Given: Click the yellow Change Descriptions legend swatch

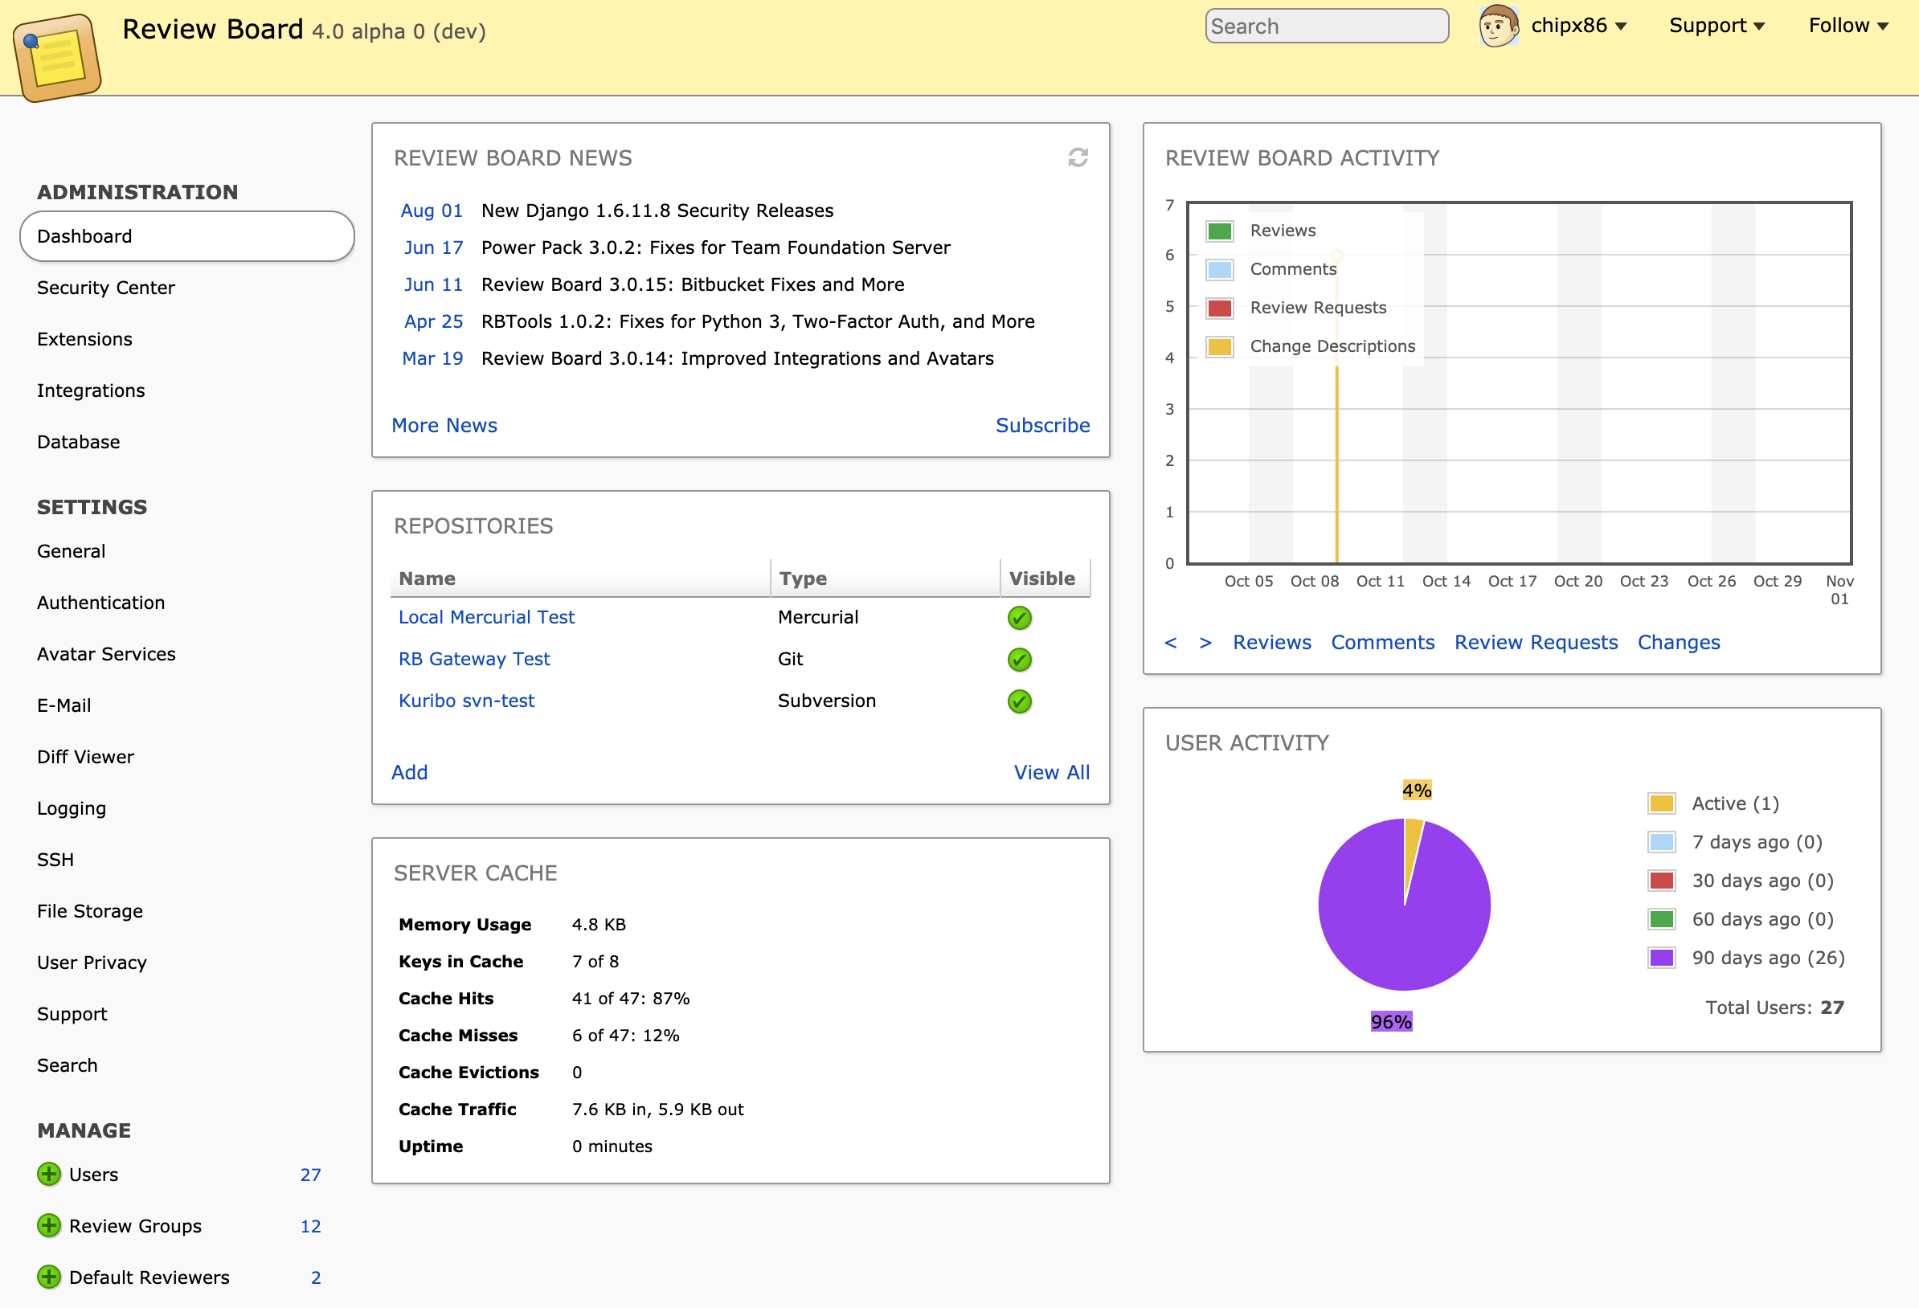Looking at the screenshot, I should 1220,347.
